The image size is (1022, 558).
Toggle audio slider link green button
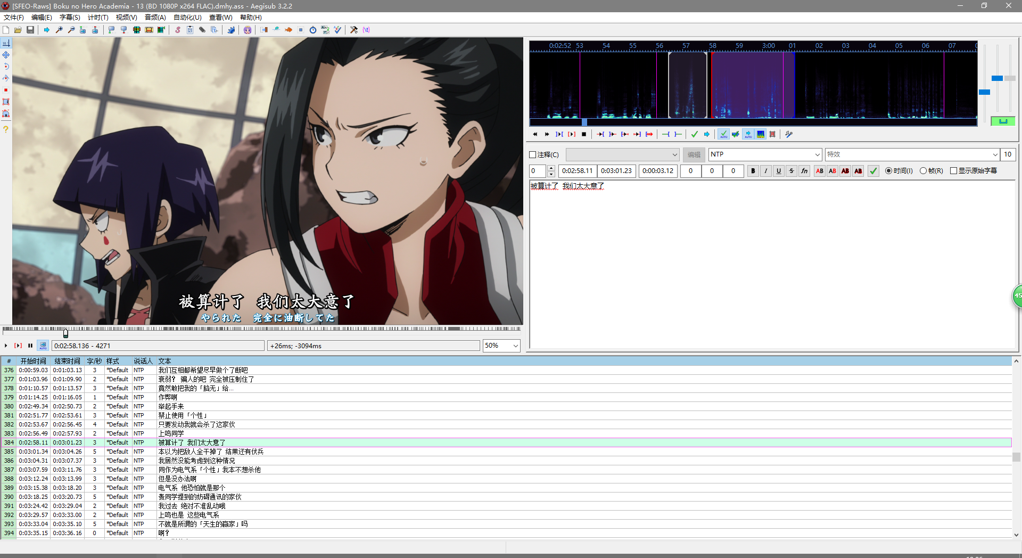click(x=1003, y=121)
